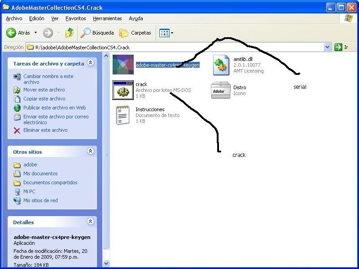
Task: Collapse the Otros sitios panel
Action: [91, 151]
